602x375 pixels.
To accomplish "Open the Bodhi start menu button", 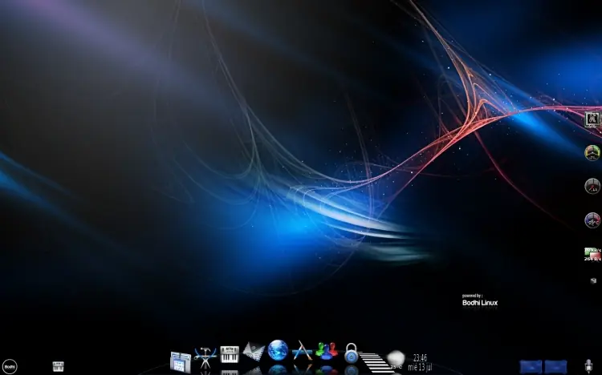I will point(10,366).
